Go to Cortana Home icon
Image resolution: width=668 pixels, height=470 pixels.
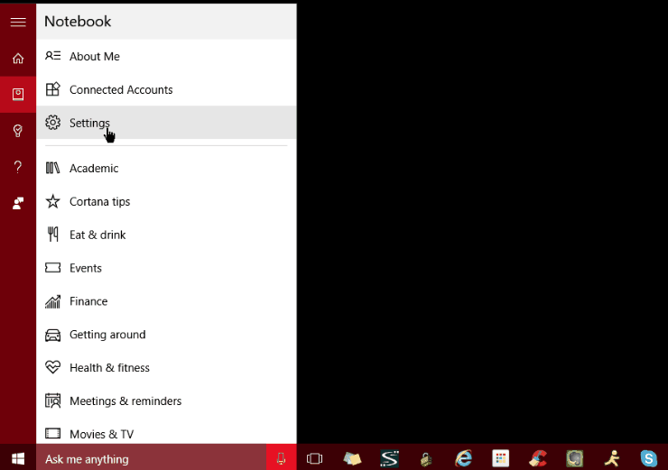[18, 58]
